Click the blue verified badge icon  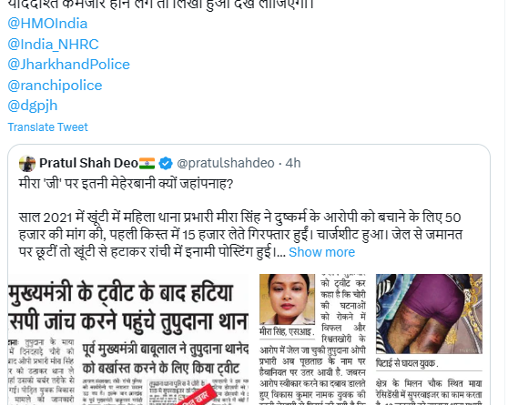166,163
